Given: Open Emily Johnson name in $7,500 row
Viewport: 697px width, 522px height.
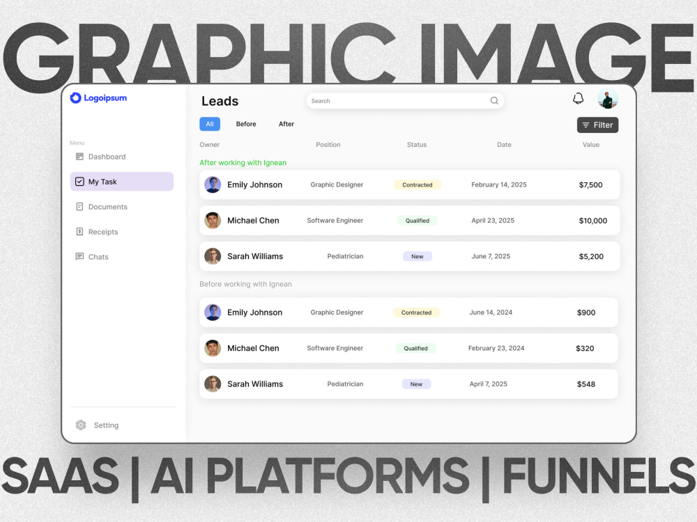Looking at the screenshot, I should 254,184.
